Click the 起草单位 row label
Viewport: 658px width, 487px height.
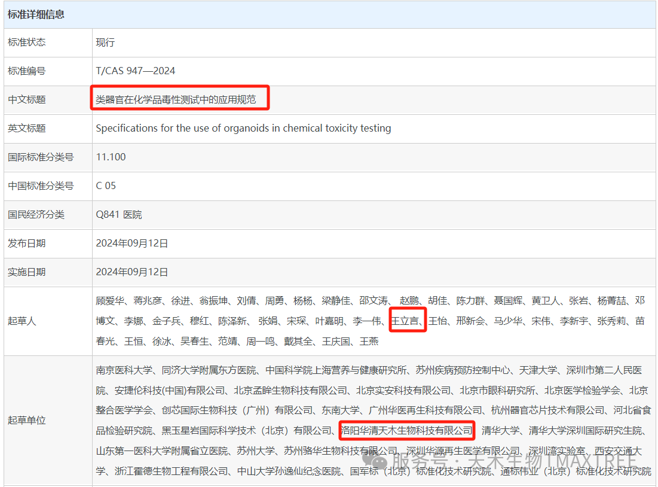coord(27,420)
